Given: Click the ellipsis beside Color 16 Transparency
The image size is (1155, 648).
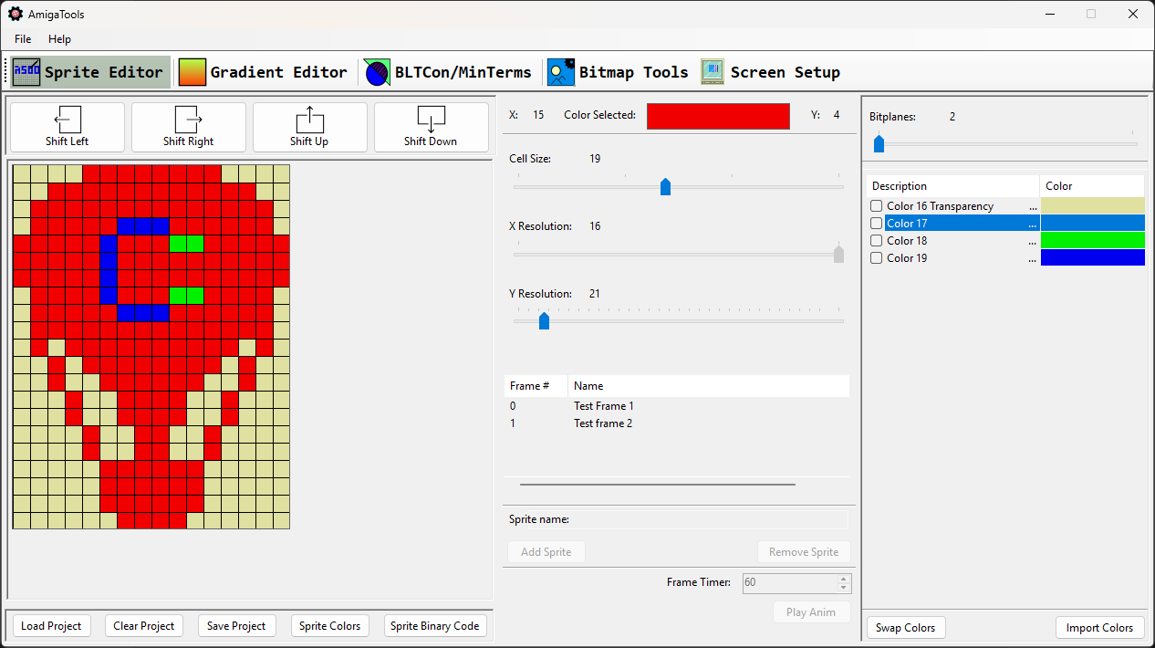Looking at the screenshot, I should (1033, 207).
